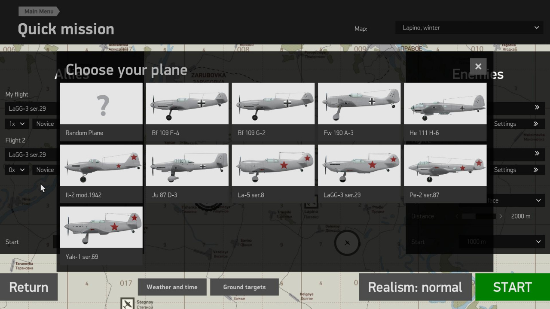Start the quick mission

512,287
